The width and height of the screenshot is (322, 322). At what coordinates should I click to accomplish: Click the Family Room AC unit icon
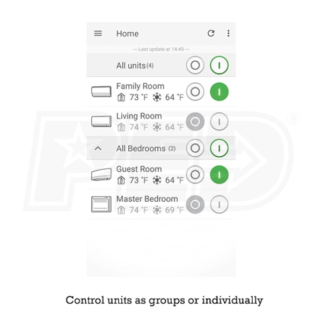click(101, 92)
